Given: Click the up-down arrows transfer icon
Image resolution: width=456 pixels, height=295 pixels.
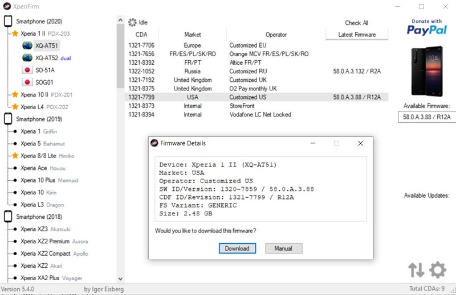Looking at the screenshot, I should [x=416, y=270].
